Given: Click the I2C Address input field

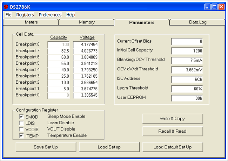Looking at the screenshot, I should (187, 79).
